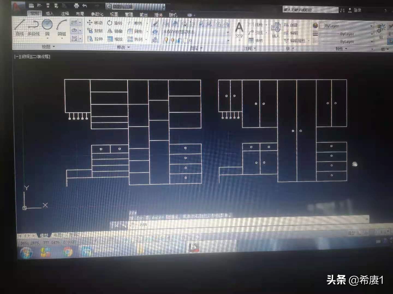Click the 创建 (Create block) tool
Screen dimensions: 393x294
pos(291,25)
